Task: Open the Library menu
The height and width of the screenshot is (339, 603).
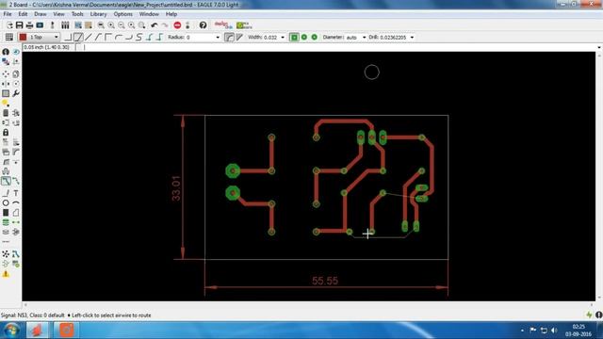Action: (x=98, y=14)
